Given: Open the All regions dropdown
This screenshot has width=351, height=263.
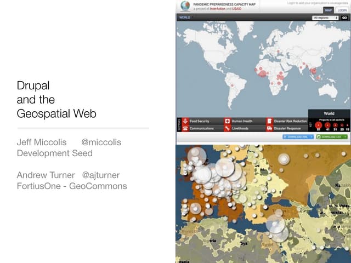Looking at the screenshot, I should [325, 18].
